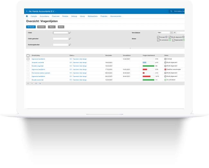Check the Template voorbeeld row checkbox

28,62
